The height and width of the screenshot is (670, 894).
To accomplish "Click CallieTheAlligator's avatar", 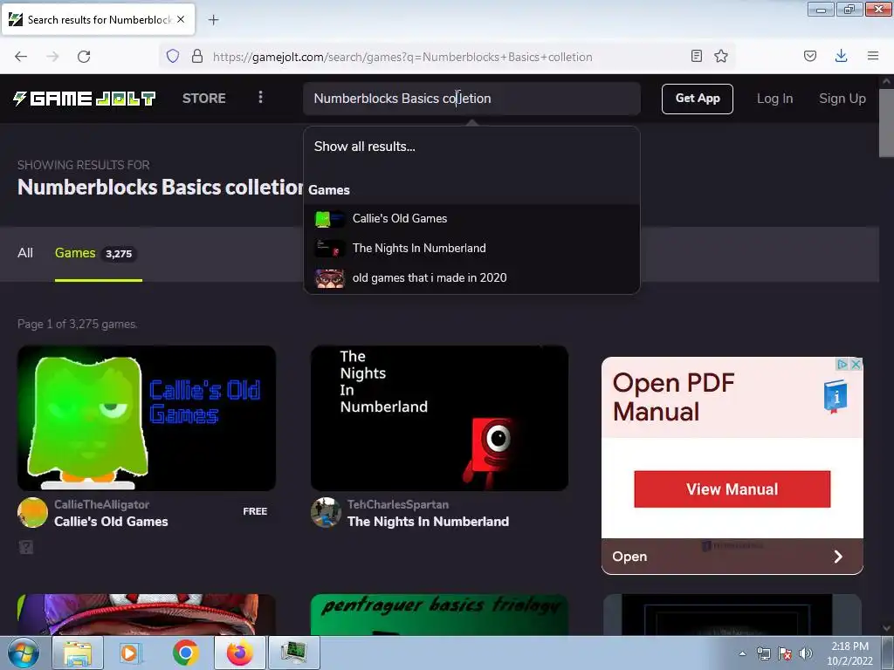I will tap(32, 513).
